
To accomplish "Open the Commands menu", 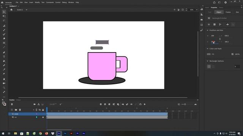I will (50, 3).
